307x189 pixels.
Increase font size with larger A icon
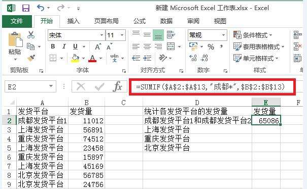pos(98,47)
